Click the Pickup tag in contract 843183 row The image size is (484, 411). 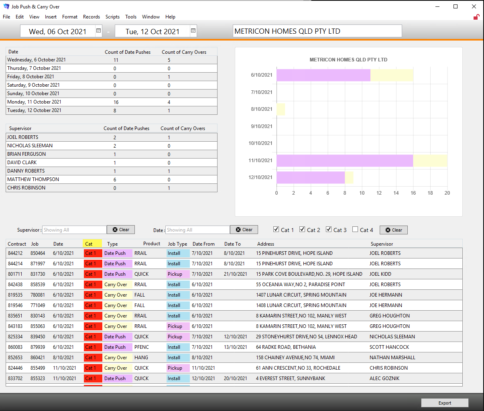click(x=178, y=326)
